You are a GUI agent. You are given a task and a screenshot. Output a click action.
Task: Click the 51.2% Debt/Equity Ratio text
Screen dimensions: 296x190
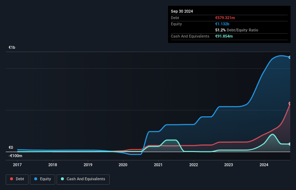pos(237,30)
